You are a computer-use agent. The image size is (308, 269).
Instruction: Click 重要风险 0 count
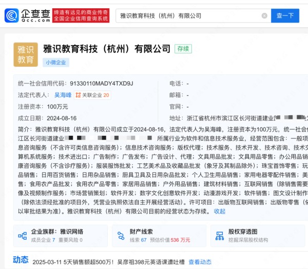click(70, 240)
